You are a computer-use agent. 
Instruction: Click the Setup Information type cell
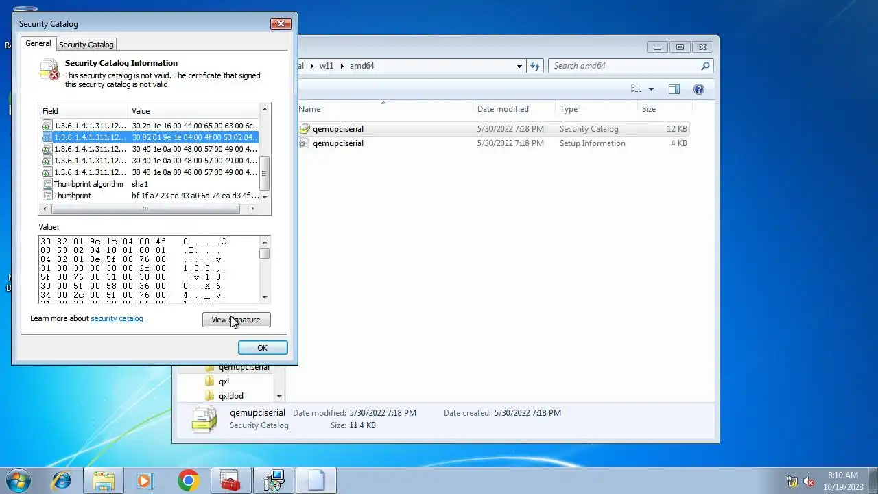tap(592, 143)
